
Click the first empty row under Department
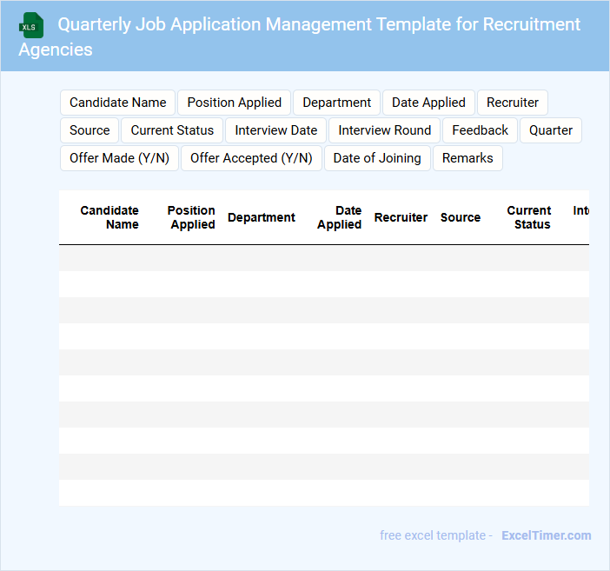tap(262, 258)
